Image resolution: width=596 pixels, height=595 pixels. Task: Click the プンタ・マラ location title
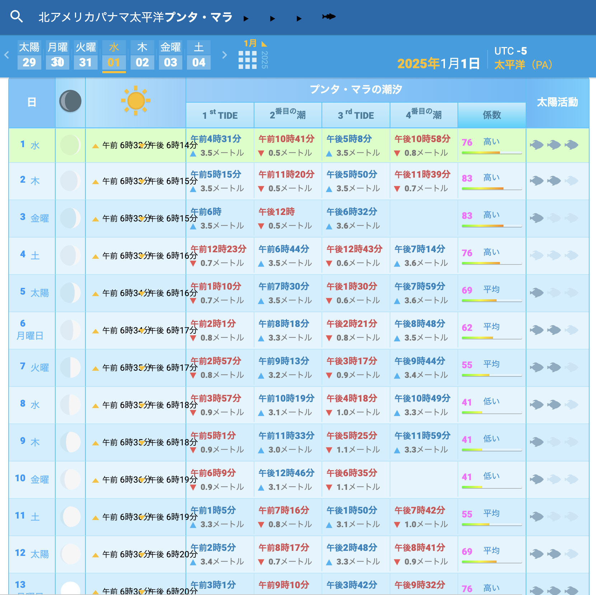pyautogui.click(x=198, y=17)
